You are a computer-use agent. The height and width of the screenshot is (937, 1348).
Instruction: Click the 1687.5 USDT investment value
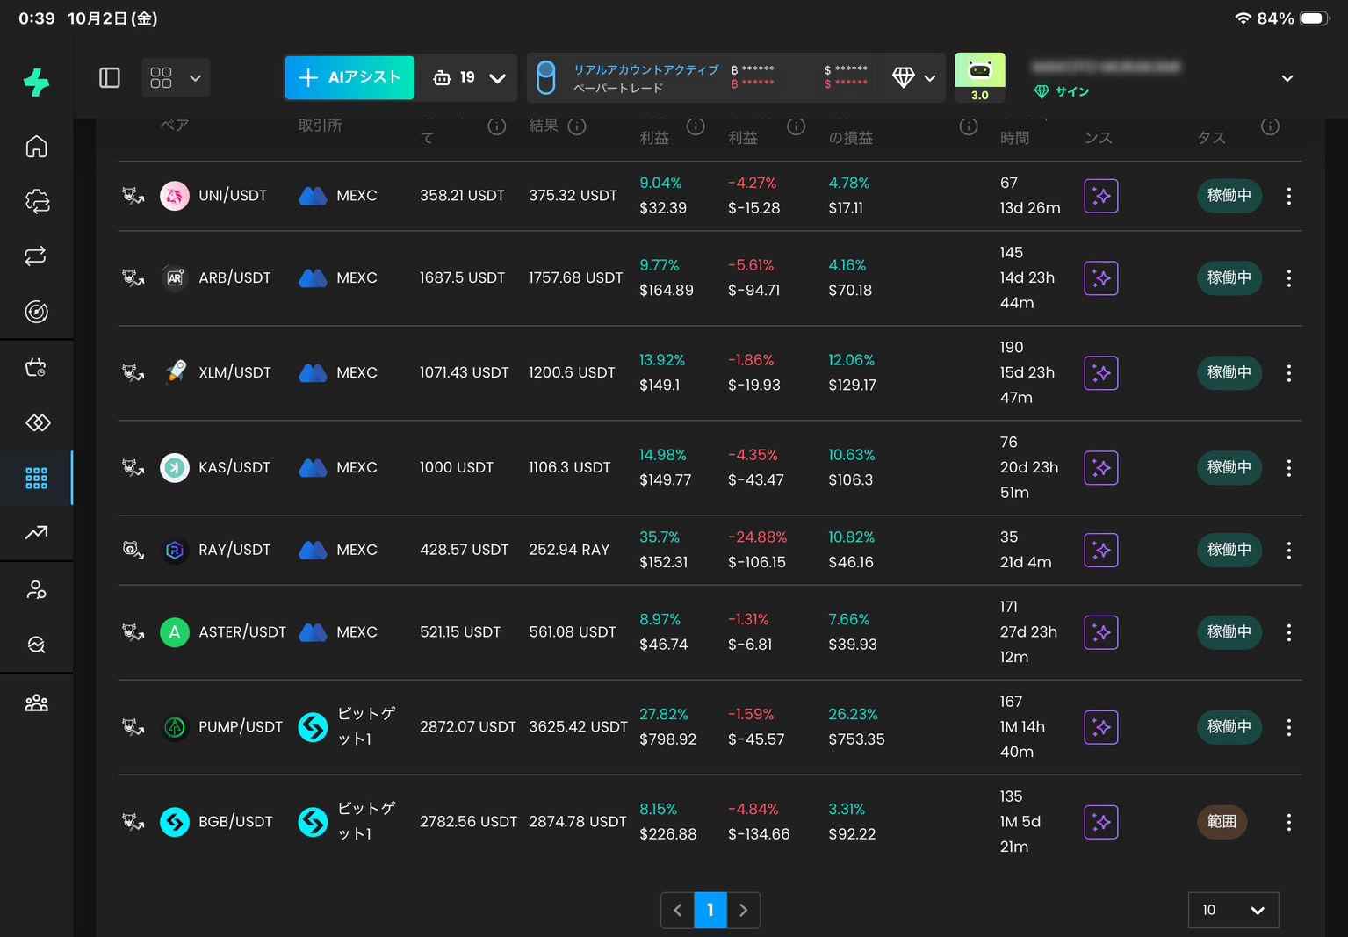(462, 278)
